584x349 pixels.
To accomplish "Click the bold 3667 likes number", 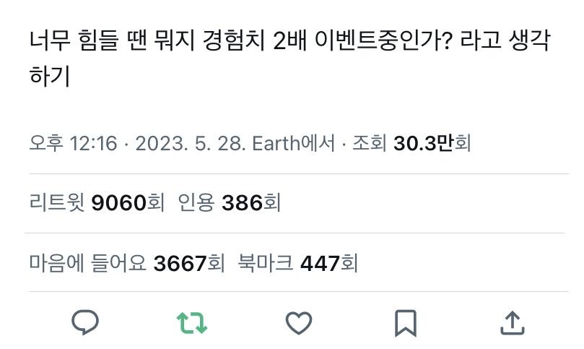I will point(180,262).
